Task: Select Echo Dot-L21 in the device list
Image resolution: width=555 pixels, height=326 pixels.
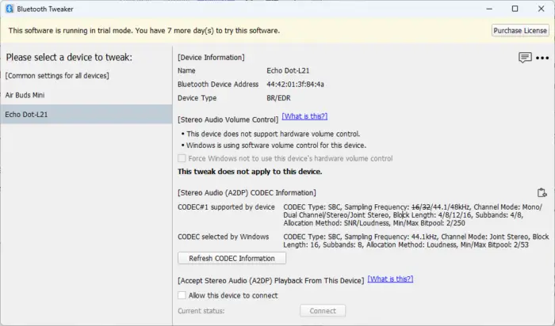Action: 86,114
